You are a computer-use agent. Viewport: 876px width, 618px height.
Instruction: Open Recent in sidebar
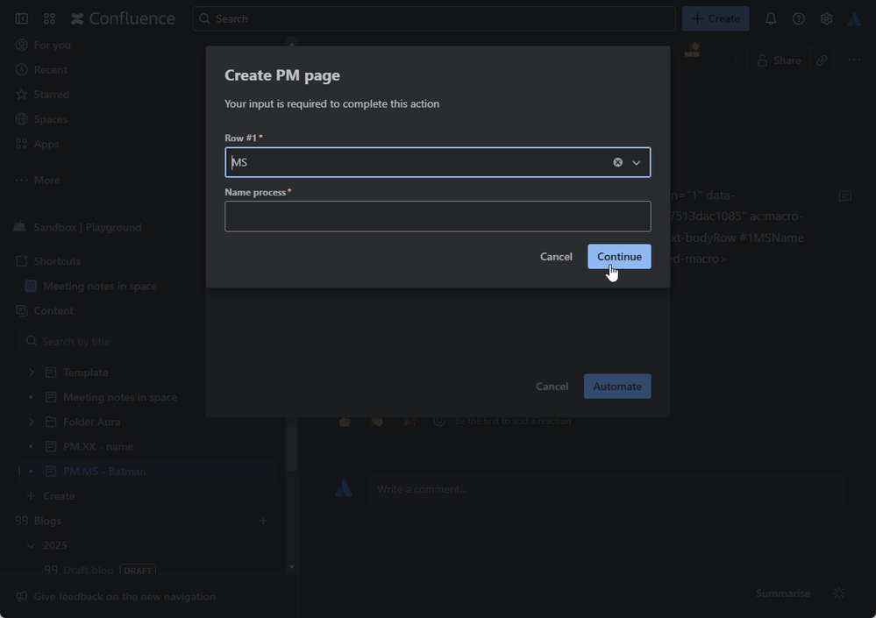tap(50, 70)
